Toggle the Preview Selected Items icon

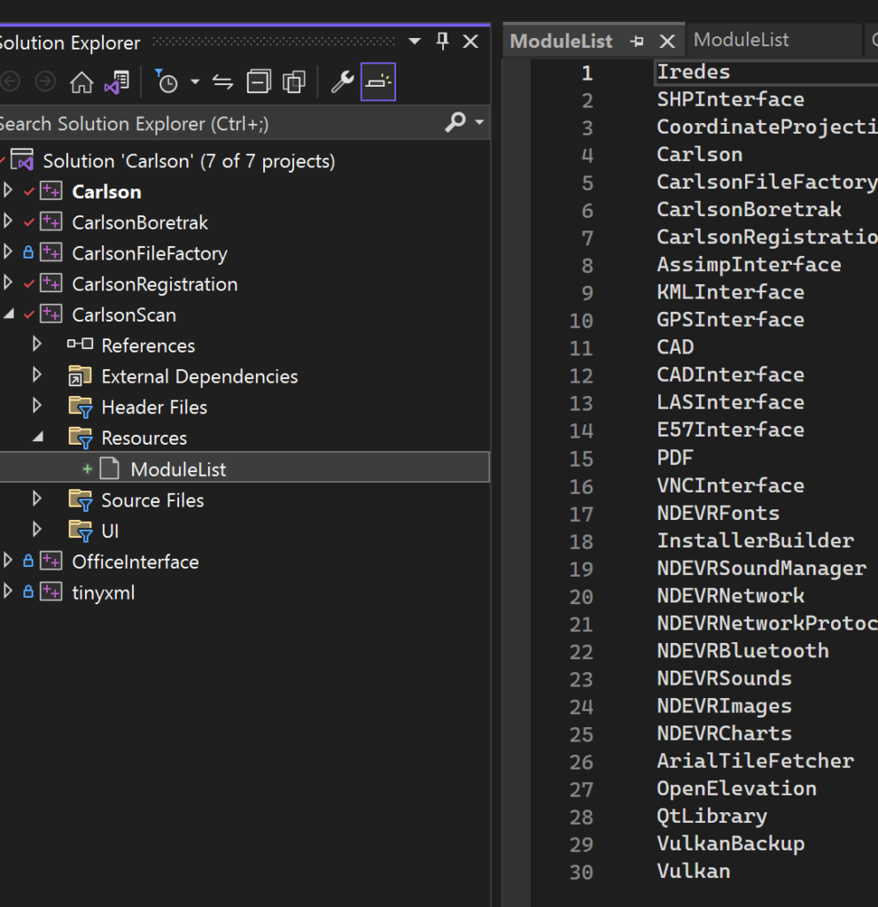[x=378, y=81]
